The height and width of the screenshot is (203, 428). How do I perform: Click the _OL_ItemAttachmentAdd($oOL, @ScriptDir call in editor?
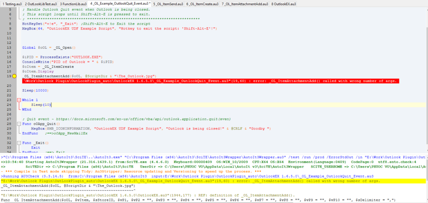tap(89, 76)
